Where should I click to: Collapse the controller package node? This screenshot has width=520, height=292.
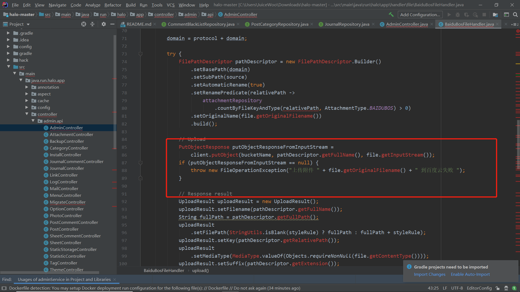(x=27, y=114)
